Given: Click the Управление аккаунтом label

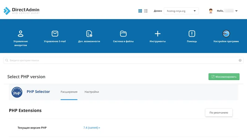Looking at the screenshot, I should tap(20, 43).
